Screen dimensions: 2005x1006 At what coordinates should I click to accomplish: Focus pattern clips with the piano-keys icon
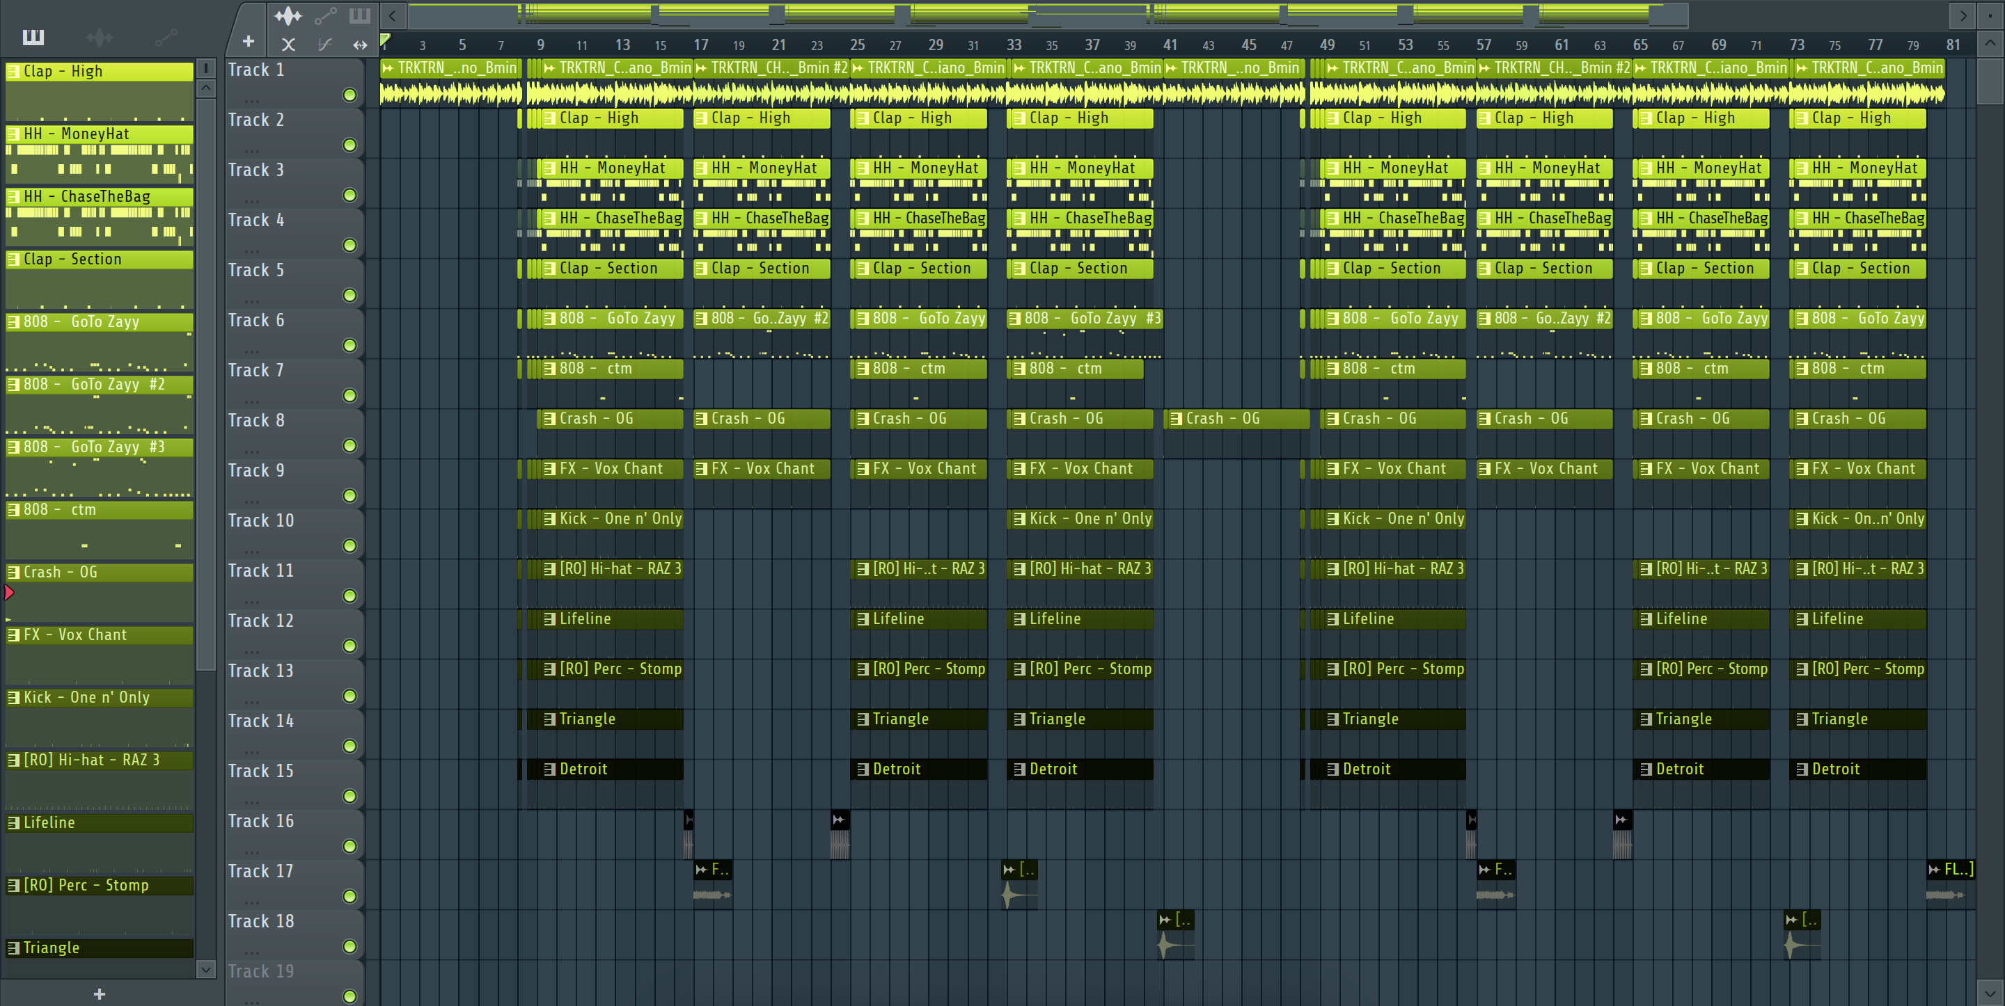coord(360,15)
